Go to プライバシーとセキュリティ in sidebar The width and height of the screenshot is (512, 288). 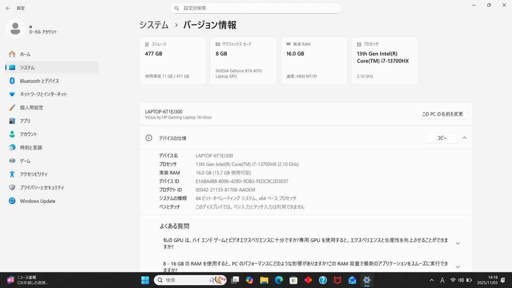coord(42,188)
